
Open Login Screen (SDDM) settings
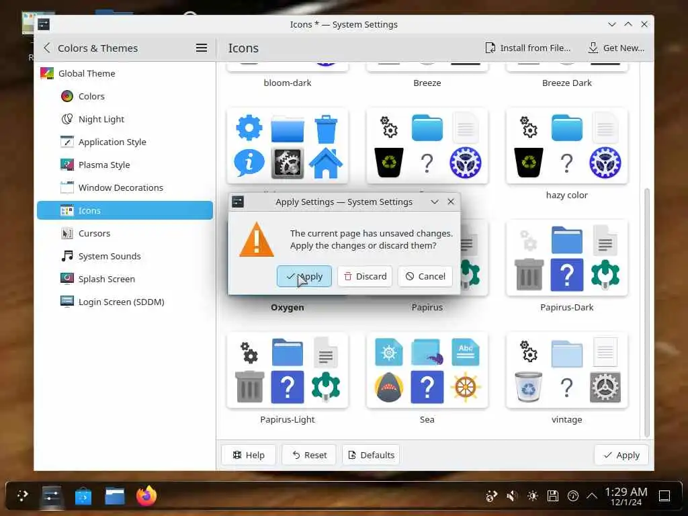click(125, 302)
